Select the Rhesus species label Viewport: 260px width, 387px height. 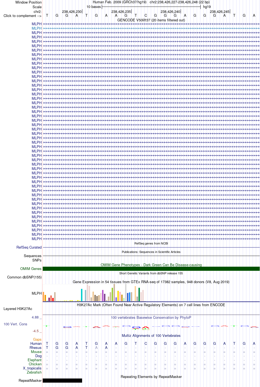[x=36, y=348]
